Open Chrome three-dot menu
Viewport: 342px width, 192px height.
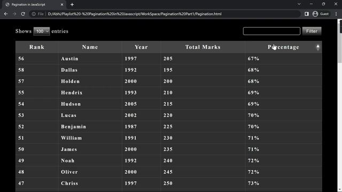pyautogui.click(x=336, y=14)
